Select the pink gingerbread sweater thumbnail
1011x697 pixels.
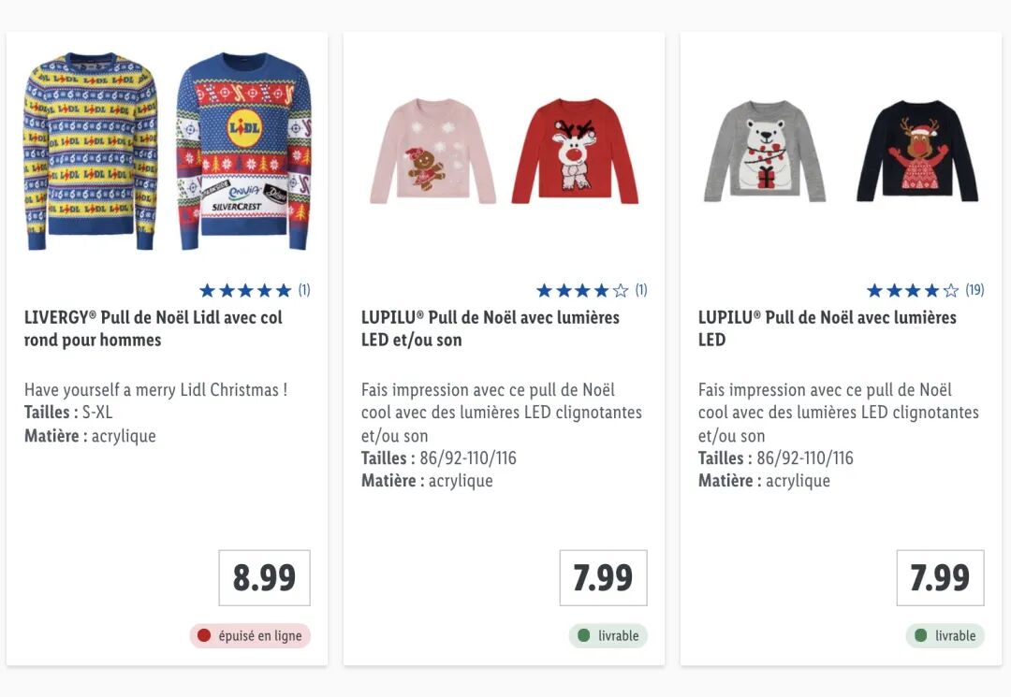tap(432, 152)
